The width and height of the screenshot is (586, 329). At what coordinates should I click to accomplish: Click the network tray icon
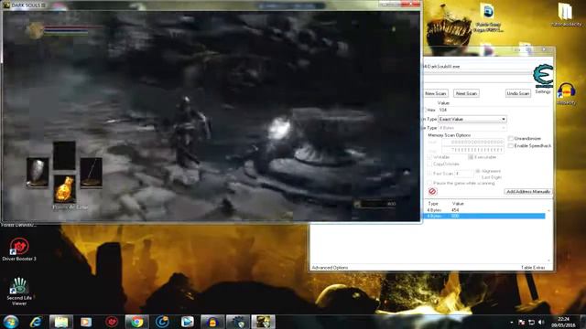[531, 322]
